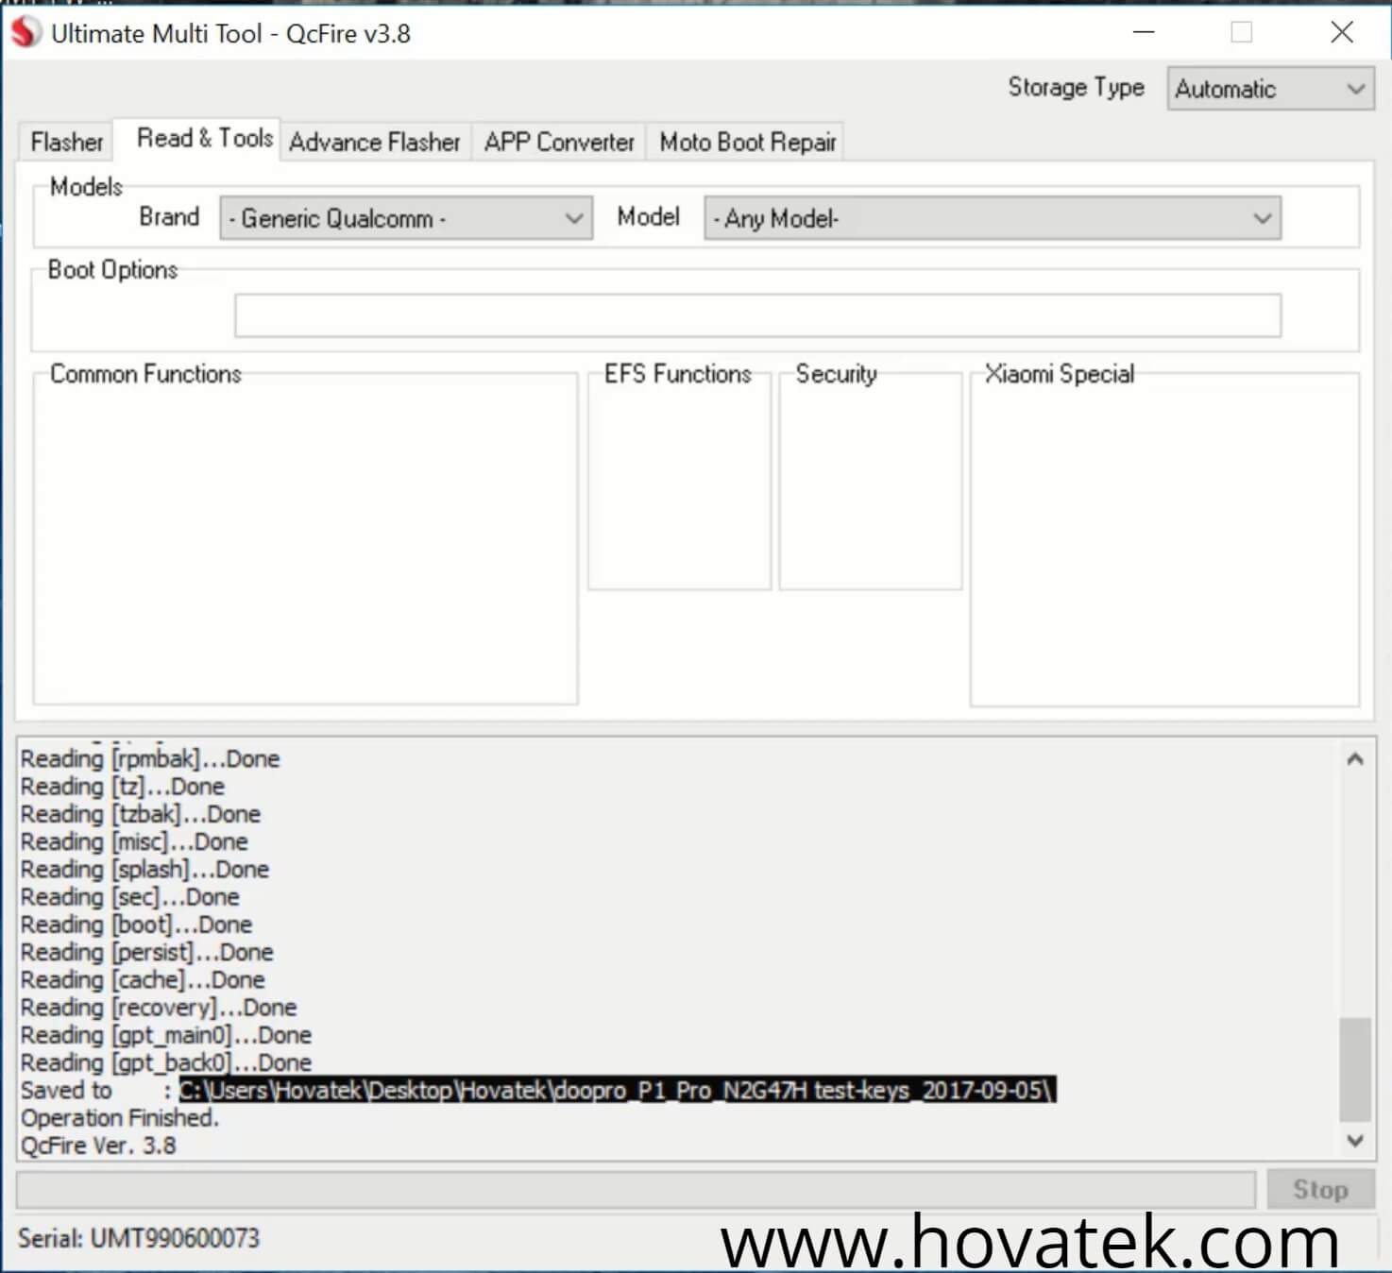
Task: Click the Stop button
Action: (x=1319, y=1189)
